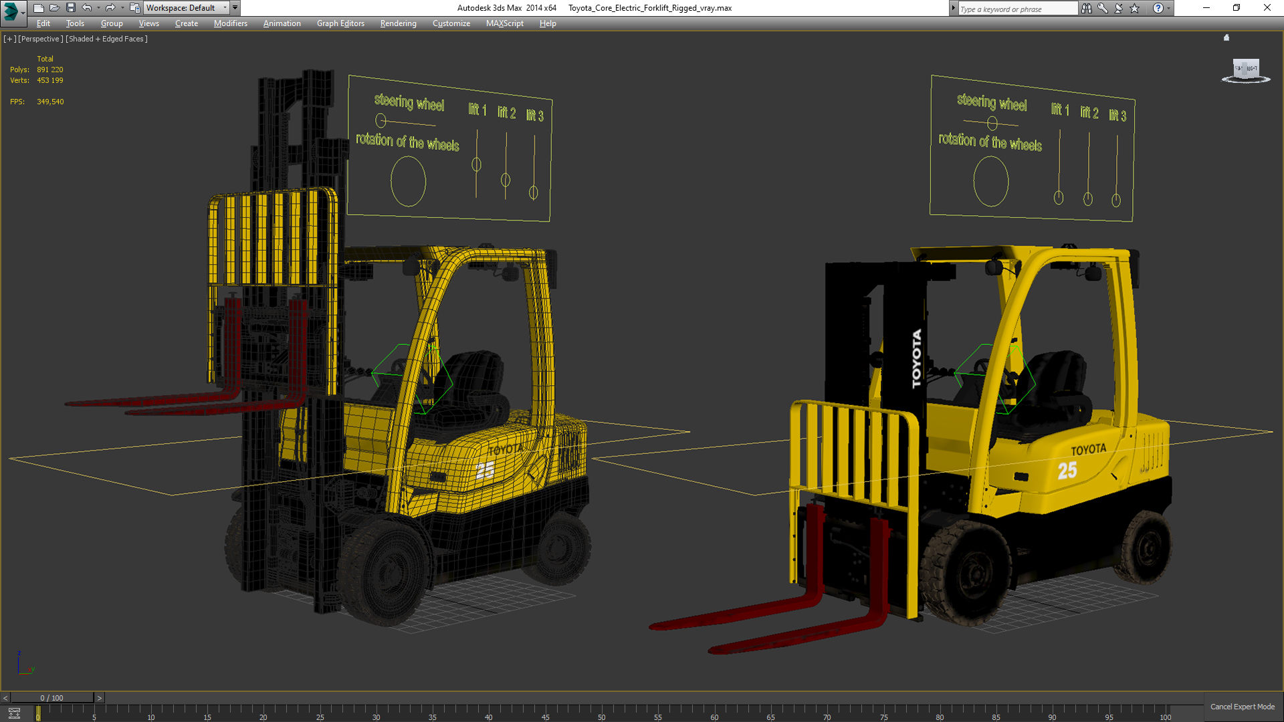Open the Customize menu

pyautogui.click(x=451, y=23)
